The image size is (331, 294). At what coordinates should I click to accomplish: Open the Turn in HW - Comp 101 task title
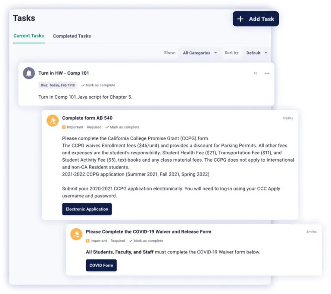pyautogui.click(x=63, y=73)
